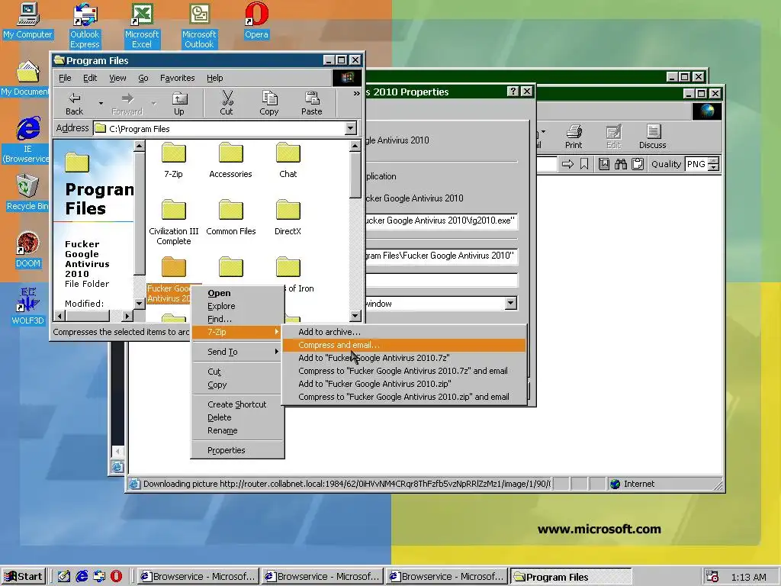This screenshot has width=781, height=586.
Task: Click the left panel scroll right arrow
Action: coord(127,315)
